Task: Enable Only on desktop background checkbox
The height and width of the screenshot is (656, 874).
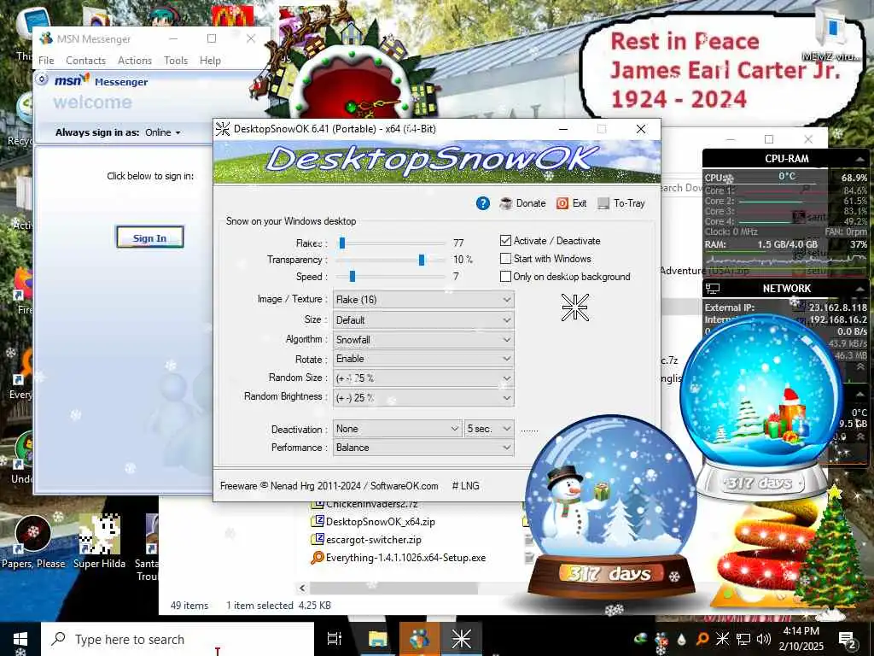Action: click(x=505, y=276)
